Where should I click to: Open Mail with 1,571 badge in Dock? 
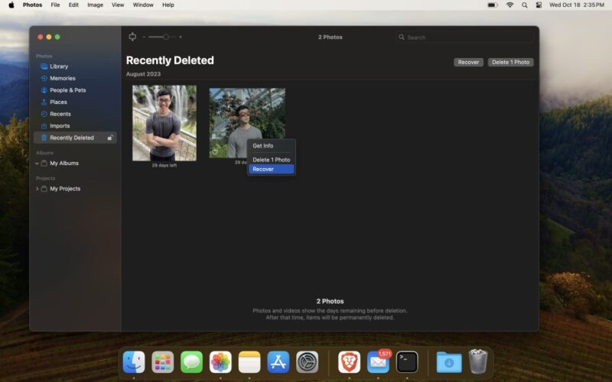[x=378, y=361]
